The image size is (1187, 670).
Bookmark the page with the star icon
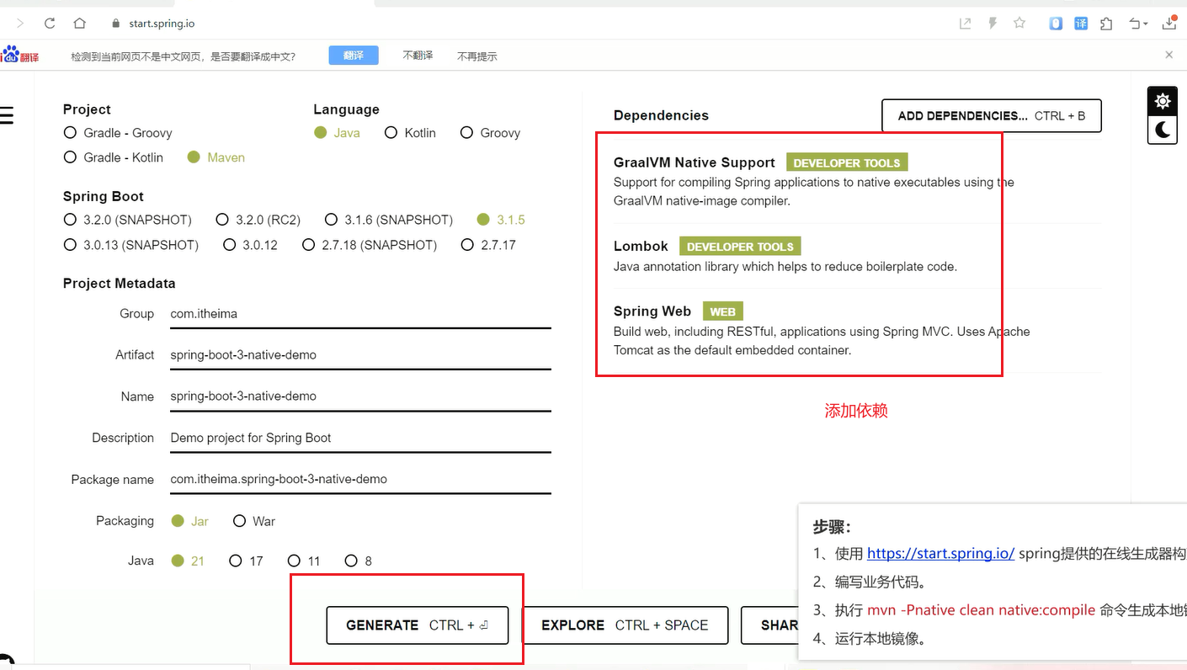[x=1019, y=24]
